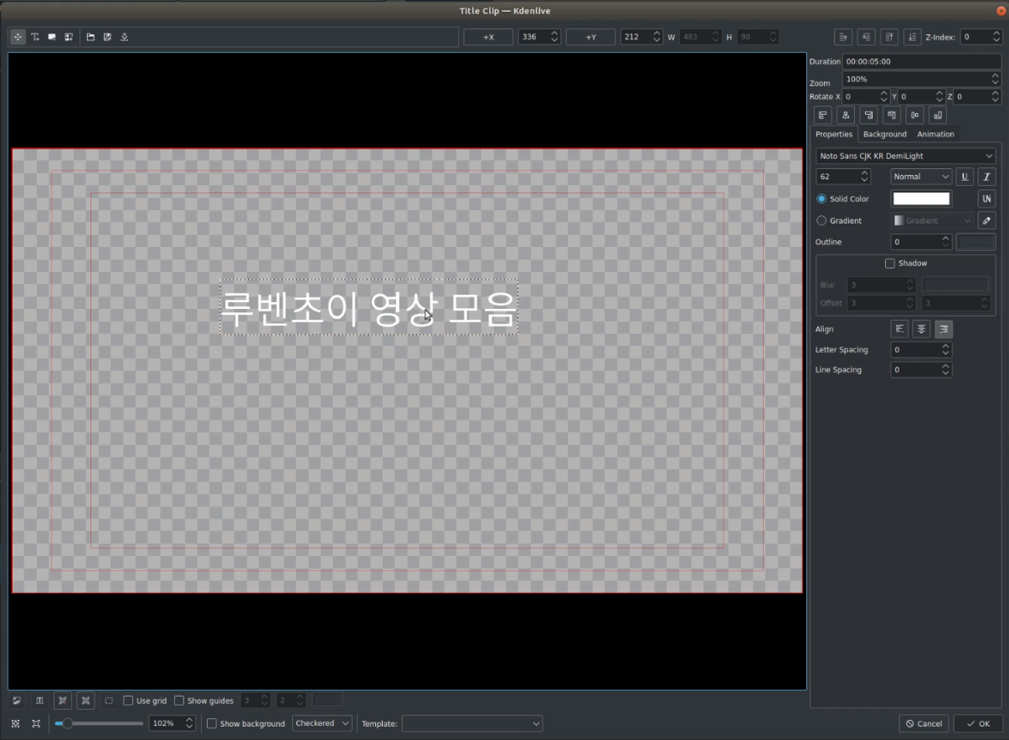Align item to the bottom edge
1009x740 pixels.
938,115
